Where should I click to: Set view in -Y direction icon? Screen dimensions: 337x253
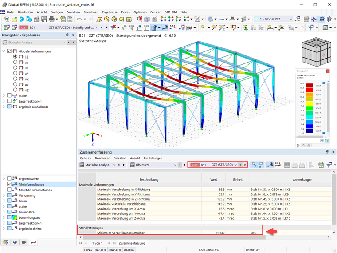tap(171, 19)
